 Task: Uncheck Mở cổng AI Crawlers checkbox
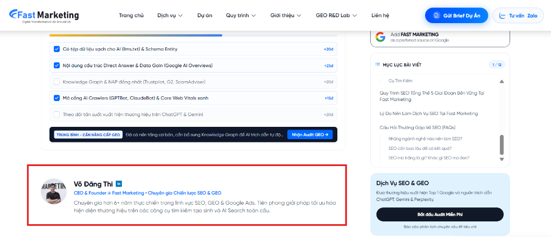click(56, 98)
